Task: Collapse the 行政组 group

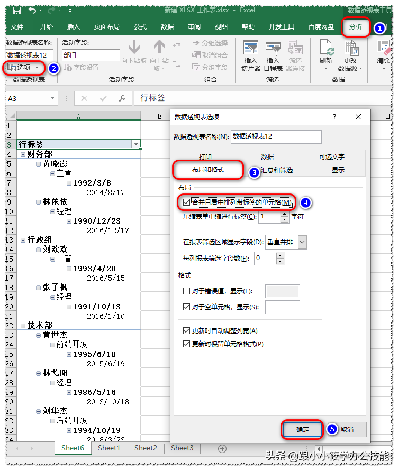Action: point(23,240)
